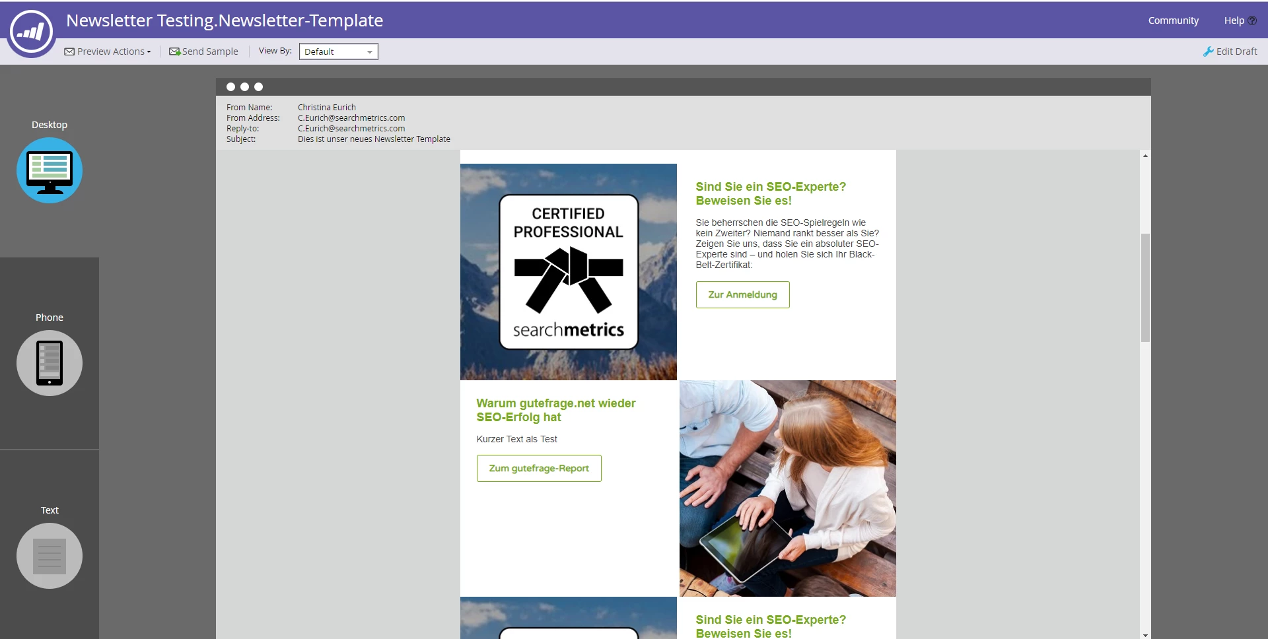The width and height of the screenshot is (1268, 639).
Task: Click the Help question mark icon
Action: pos(1252,20)
